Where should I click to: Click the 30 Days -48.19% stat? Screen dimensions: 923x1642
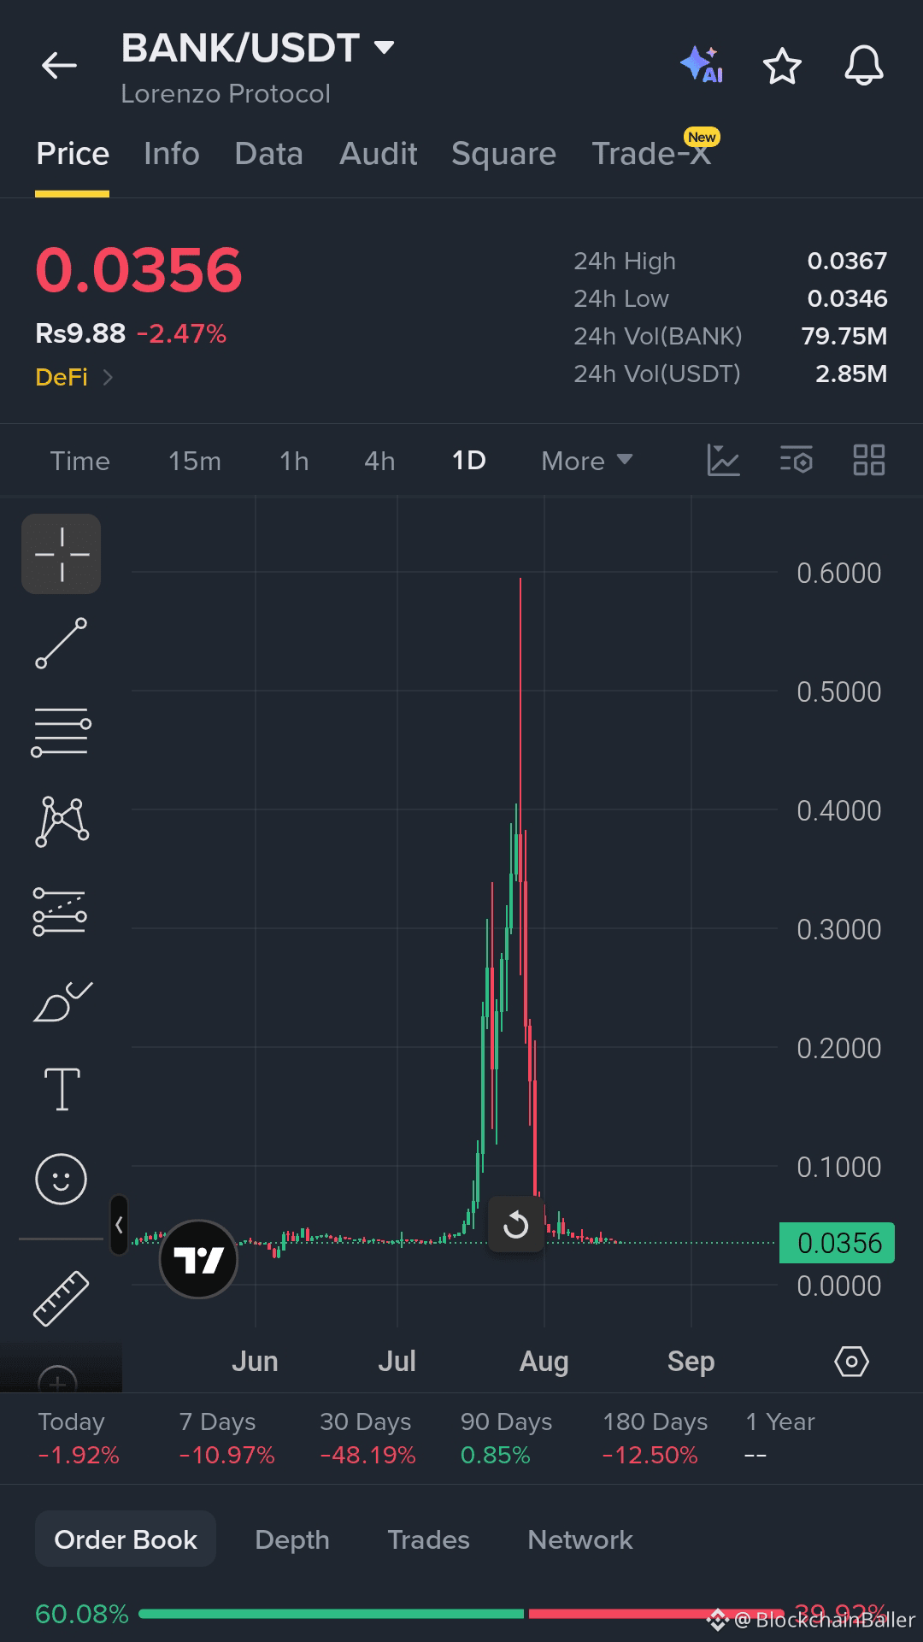click(x=367, y=1438)
